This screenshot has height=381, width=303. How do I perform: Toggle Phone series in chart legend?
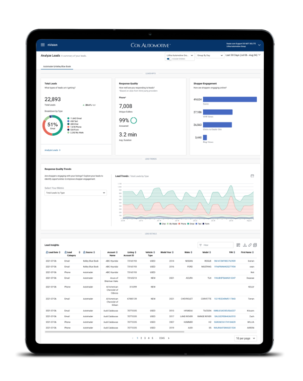click(182, 224)
